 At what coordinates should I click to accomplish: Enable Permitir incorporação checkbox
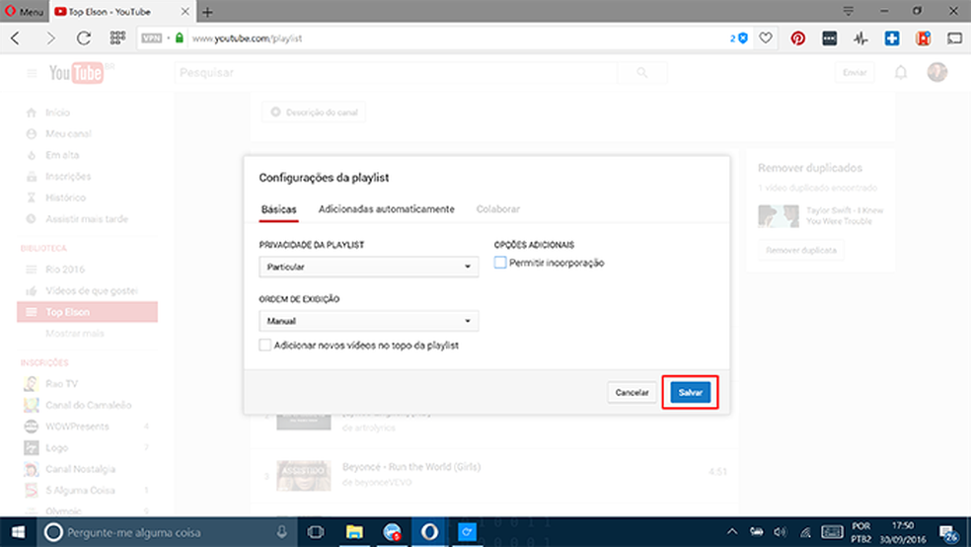coord(500,263)
